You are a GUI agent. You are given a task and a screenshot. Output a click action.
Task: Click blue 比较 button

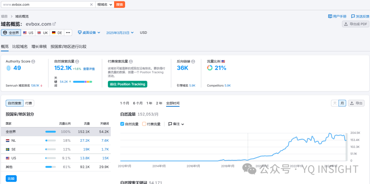pos(11,179)
